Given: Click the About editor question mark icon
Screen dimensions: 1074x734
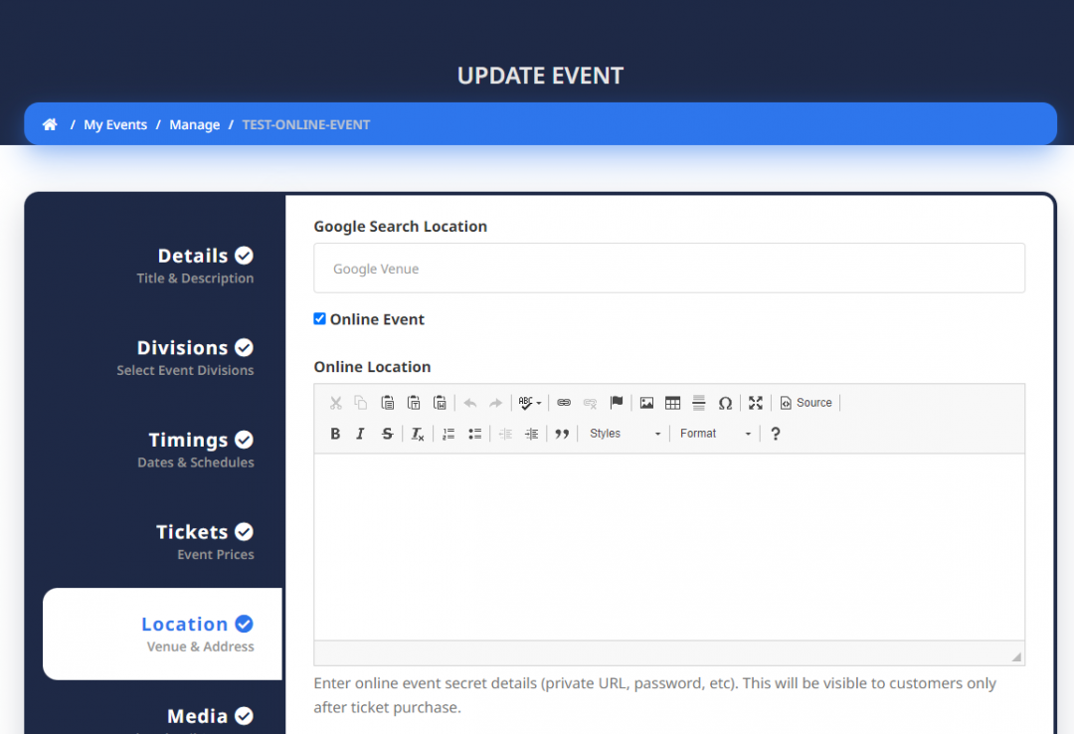Looking at the screenshot, I should coord(776,434).
